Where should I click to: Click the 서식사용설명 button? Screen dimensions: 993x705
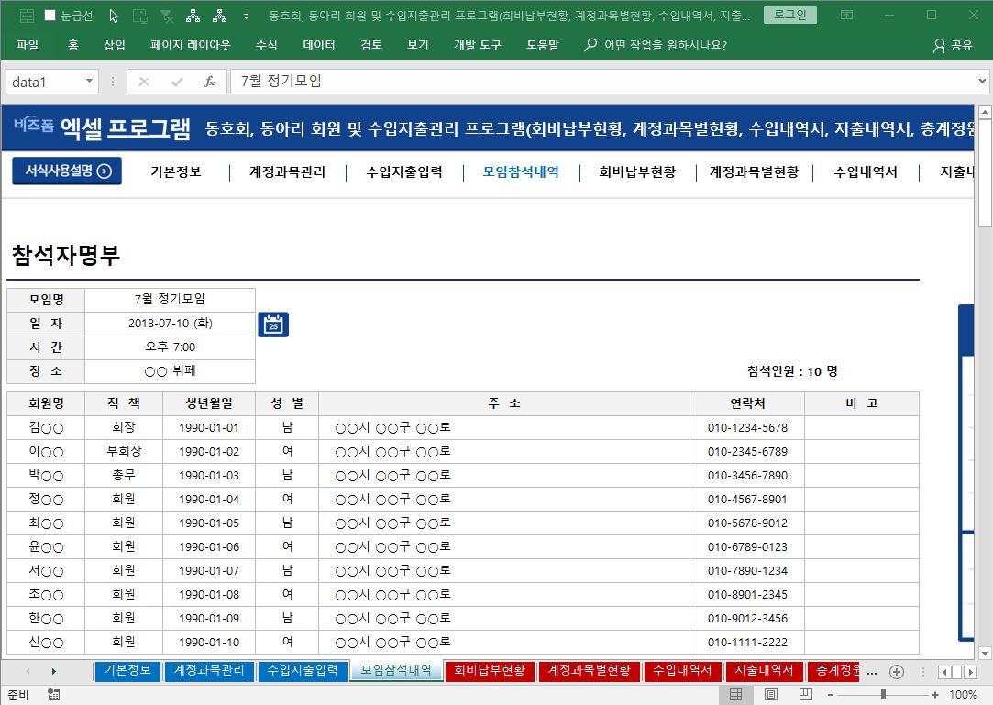67,171
